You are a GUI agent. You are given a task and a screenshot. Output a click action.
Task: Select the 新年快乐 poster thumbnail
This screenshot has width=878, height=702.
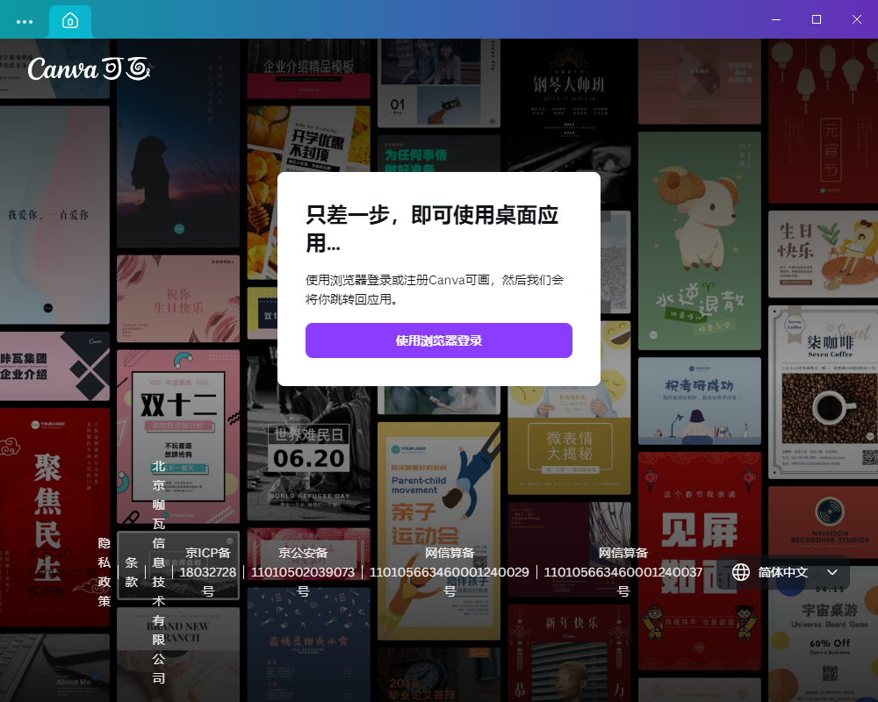pos(569,653)
